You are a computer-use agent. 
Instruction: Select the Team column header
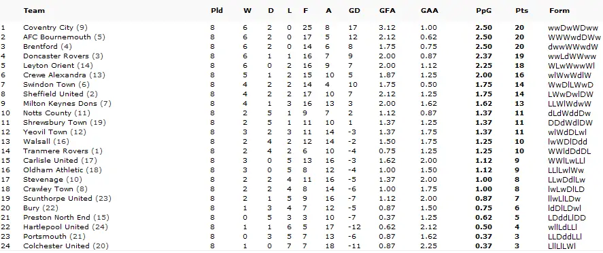34,11
